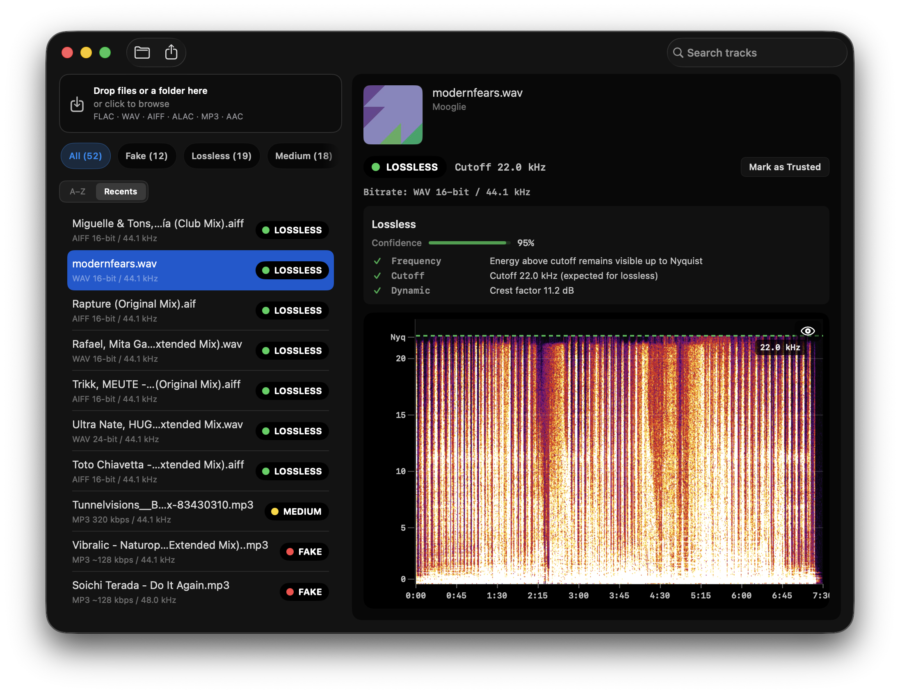The height and width of the screenshot is (694, 900).
Task: Select the Tunnelvisions mp3 track
Action: [200, 511]
